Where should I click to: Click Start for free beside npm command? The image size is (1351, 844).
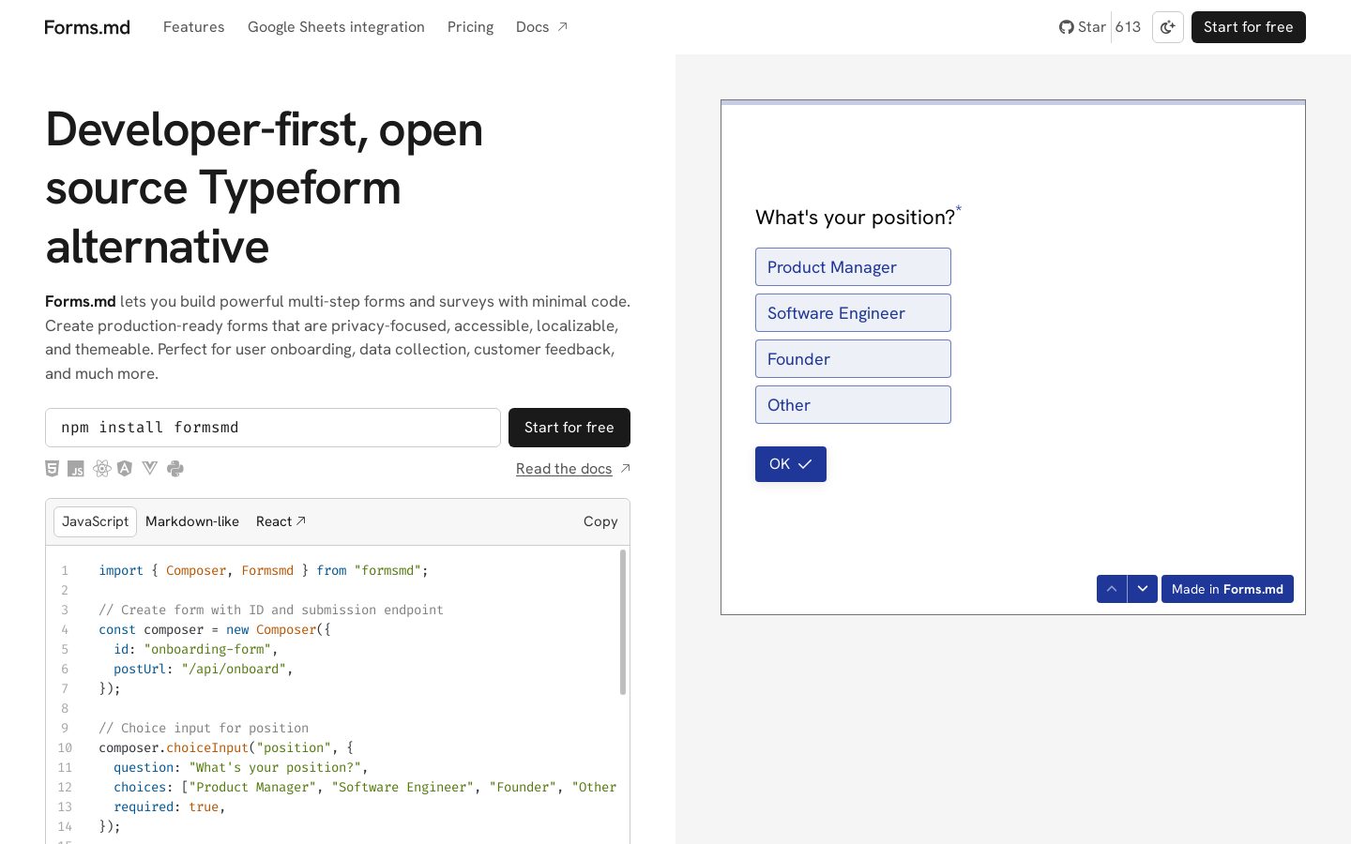(x=569, y=428)
